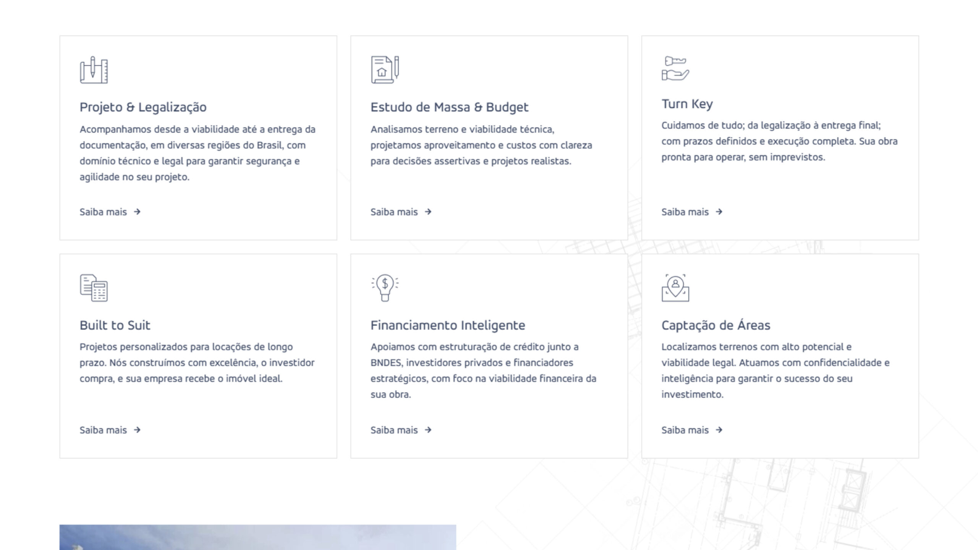Open Saiba mais for Estudo de Massa & Budget
This screenshot has height=550, width=978.
point(394,212)
